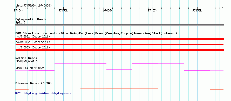Click the chr1:97453930..97458580 coordinate label

pos(33,6)
